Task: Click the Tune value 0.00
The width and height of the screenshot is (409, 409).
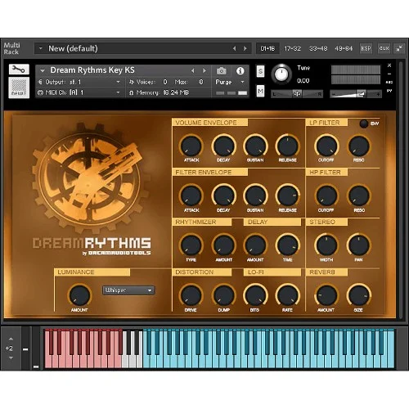Action: (x=303, y=81)
